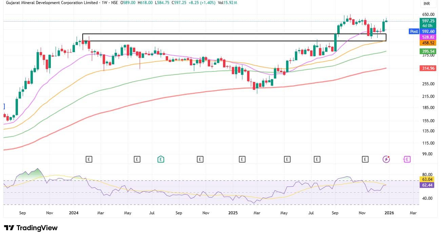Open the earnings marker near February 2025
This screenshot has height=238, width=441.
(242, 159)
